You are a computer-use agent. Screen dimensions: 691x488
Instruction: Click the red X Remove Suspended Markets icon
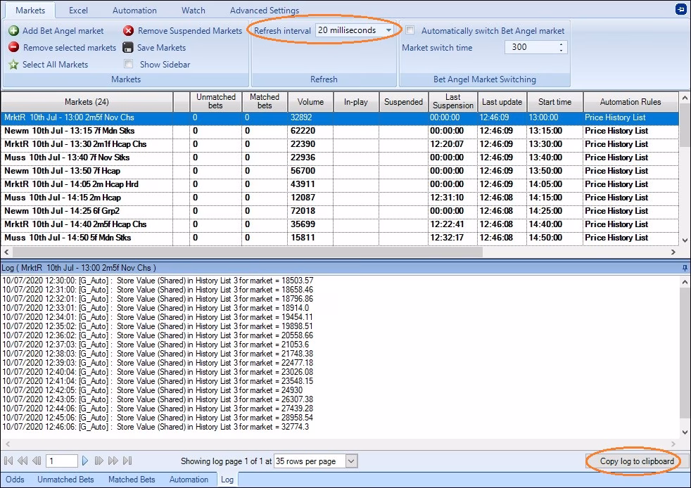click(x=128, y=30)
